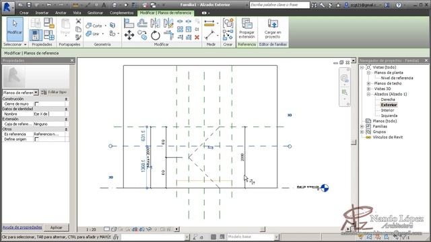Click the Nombre field with 'Eje X de'
Viewport: 431px width, 242px height.
pyautogui.click(x=49, y=114)
